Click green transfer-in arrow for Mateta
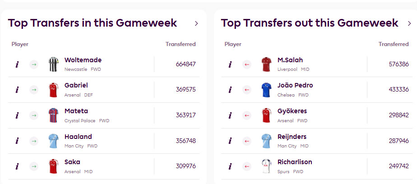This screenshot has width=417, height=184. click(x=34, y=115)
